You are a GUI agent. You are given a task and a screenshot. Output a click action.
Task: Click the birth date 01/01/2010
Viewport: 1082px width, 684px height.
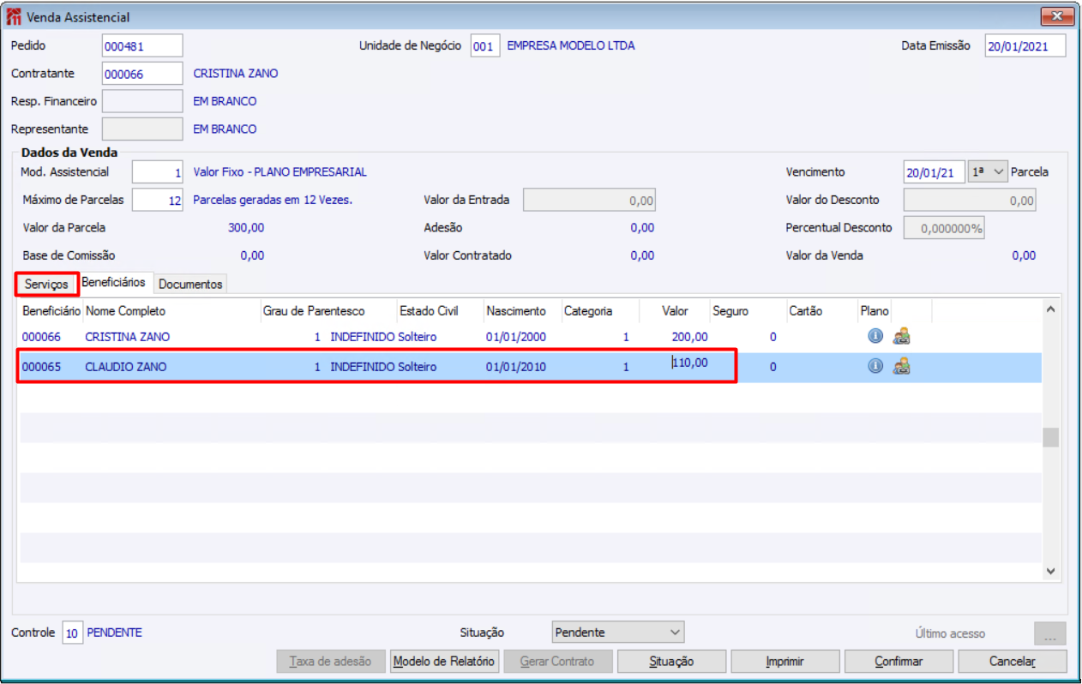click(x=515, y=367)
